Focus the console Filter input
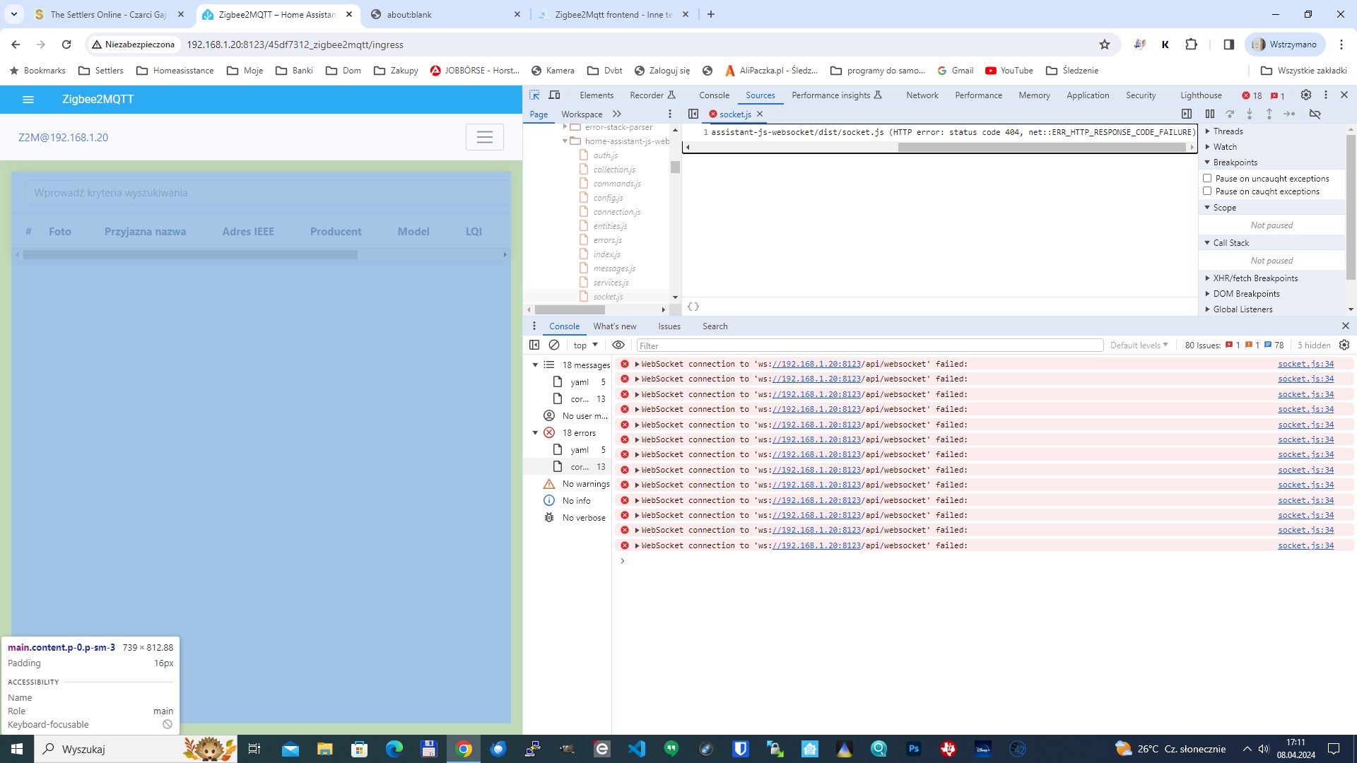Image resolution: width=1357 pixels, height=763 pixels. point(870,345)
